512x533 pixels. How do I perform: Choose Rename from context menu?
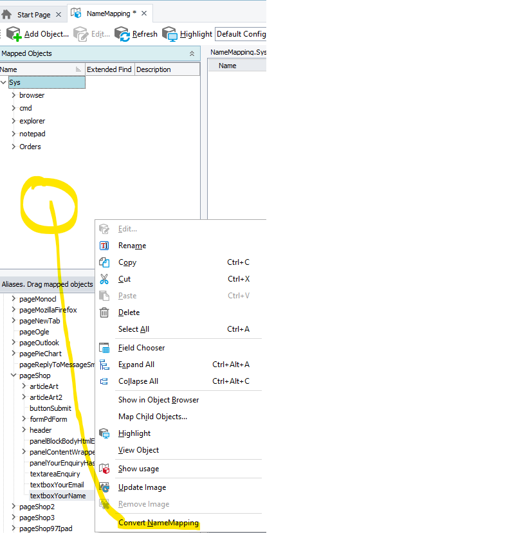pyautogui.click(x=133, y=246)
